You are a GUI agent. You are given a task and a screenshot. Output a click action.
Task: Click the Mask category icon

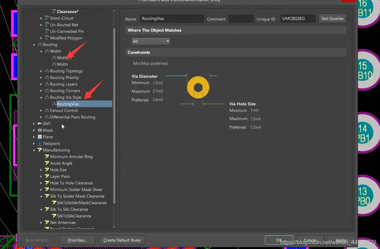pos(40,130)
